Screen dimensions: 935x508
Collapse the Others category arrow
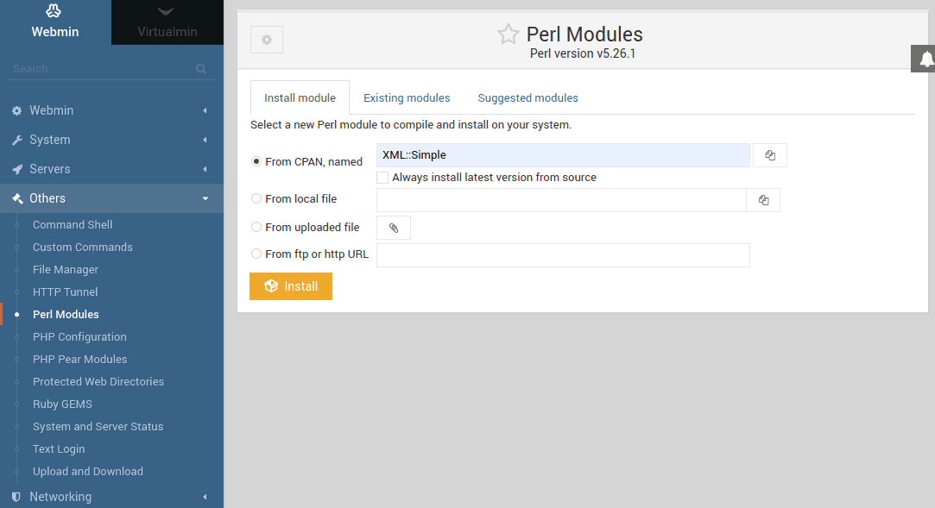pyautogui.click(x=205, y=198)
